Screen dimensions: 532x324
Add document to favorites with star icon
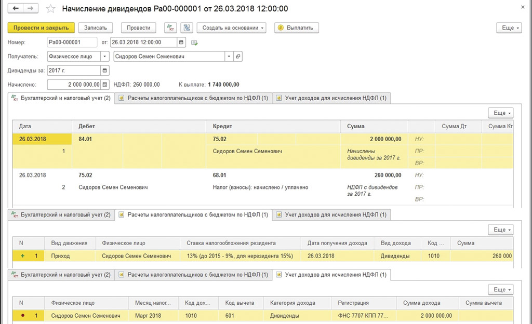click(x=50, y=8)
